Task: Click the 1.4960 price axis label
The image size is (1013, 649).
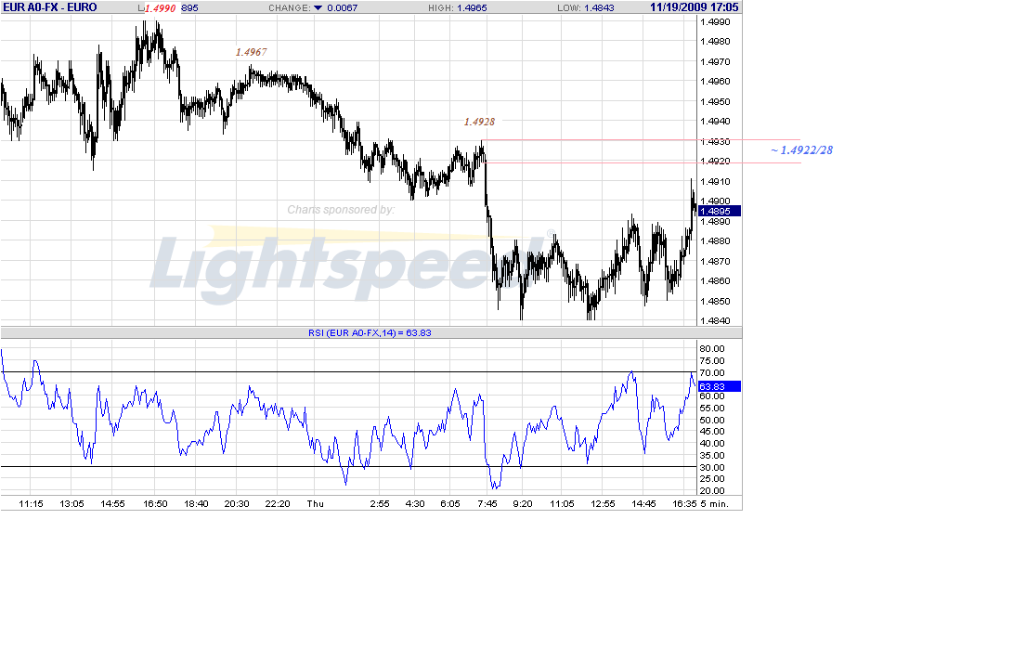Action: 715,82
